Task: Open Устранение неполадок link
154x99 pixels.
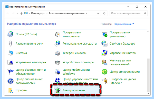Action: (31, 62)
